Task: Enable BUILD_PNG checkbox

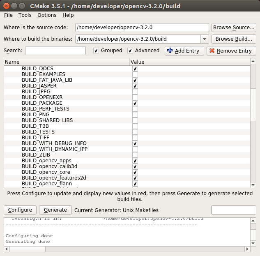Action: 135,115
